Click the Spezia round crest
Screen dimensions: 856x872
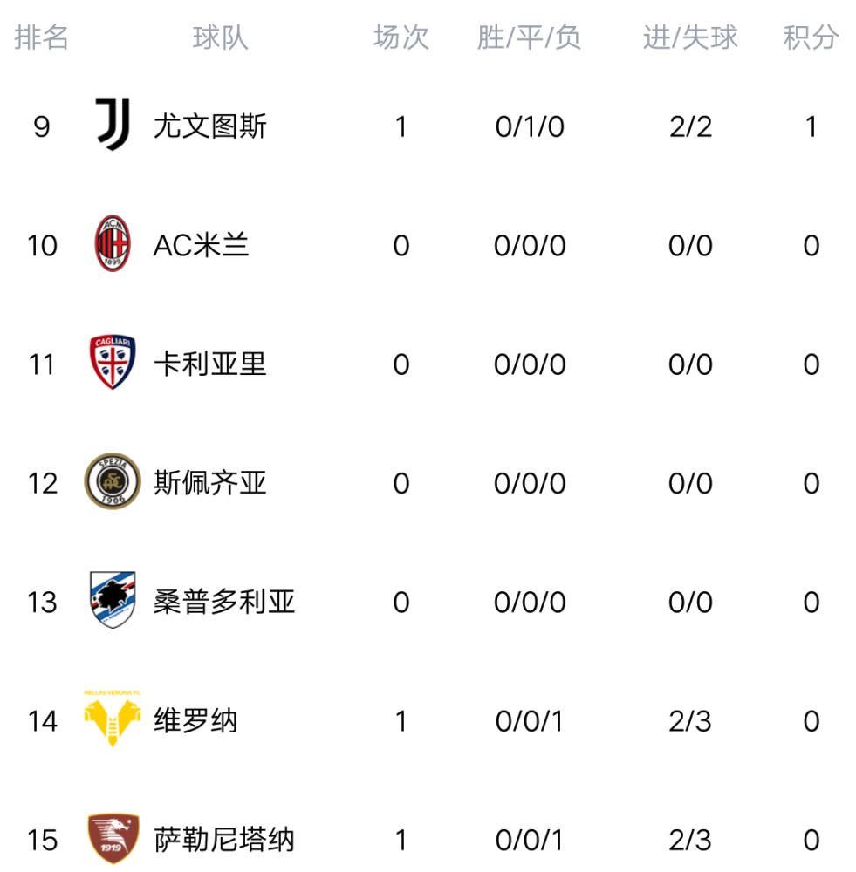click(x=113, y=481)
